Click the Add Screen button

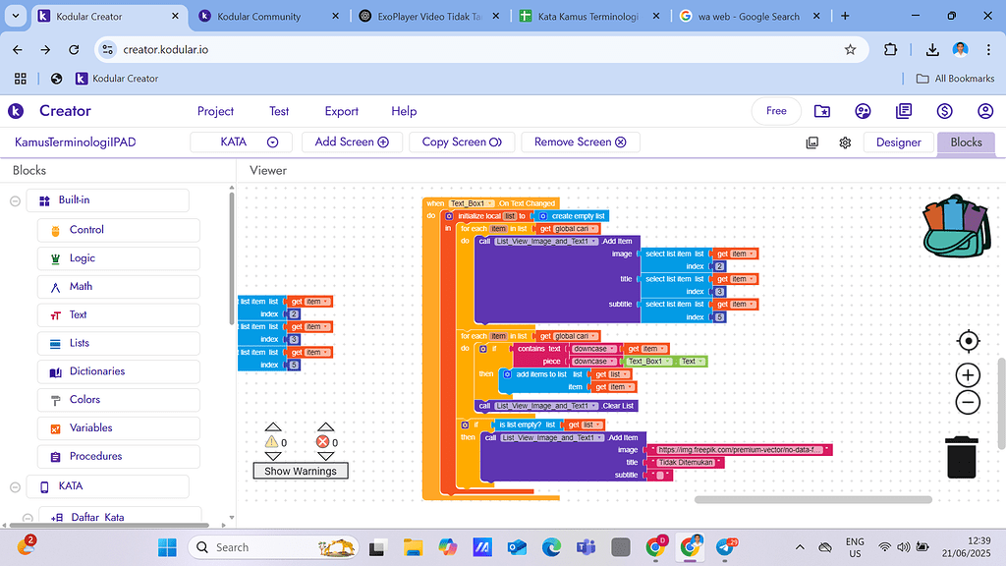click(351, 142)
